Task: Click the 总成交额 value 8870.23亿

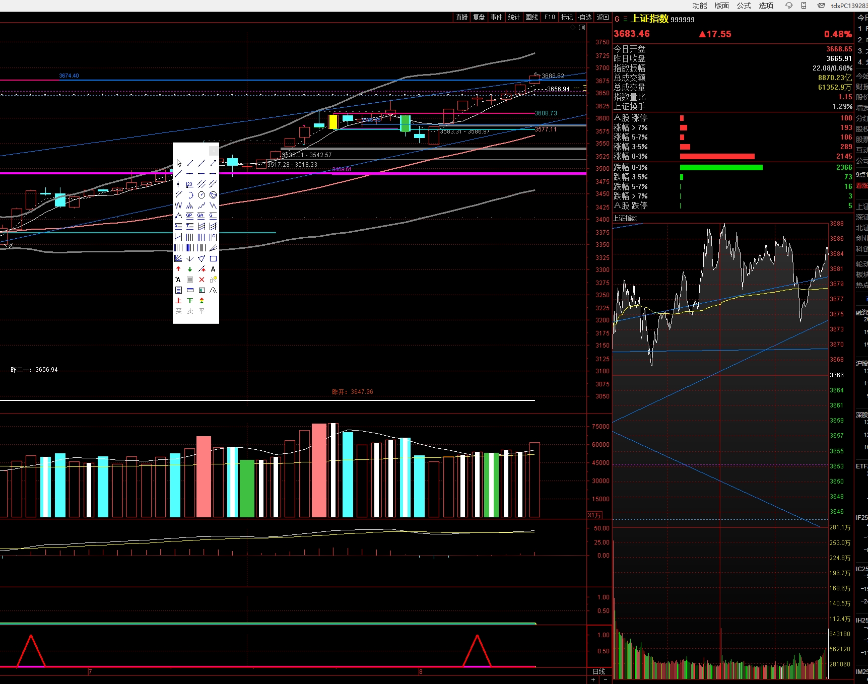Action: tap(835, 78)
